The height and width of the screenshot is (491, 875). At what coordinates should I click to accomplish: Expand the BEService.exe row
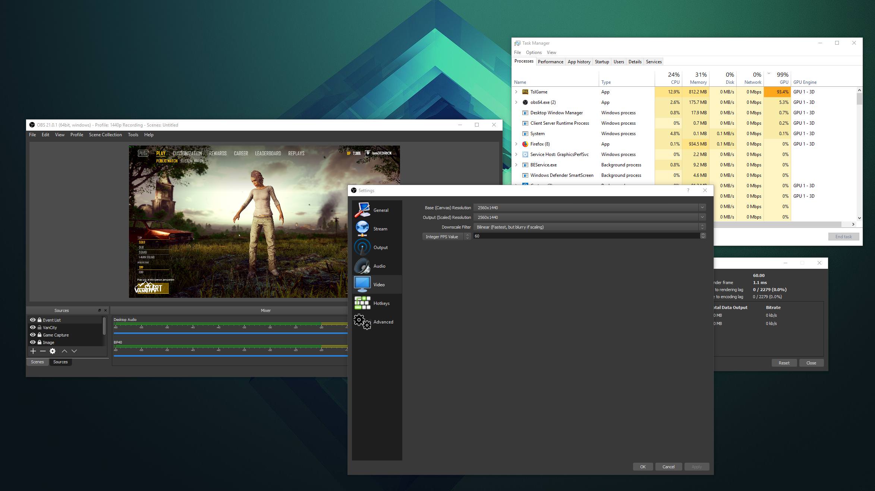[x=516, y=165]
